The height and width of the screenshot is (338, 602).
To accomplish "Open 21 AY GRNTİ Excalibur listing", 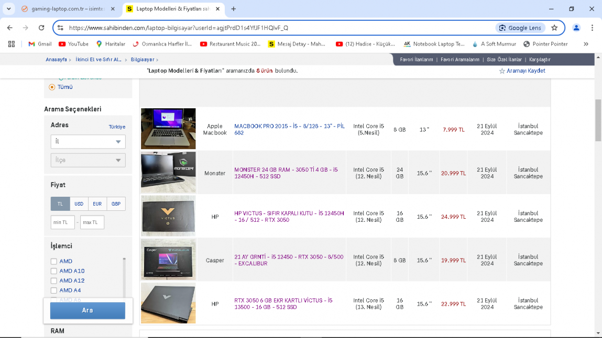I will [x=289, y=260].
